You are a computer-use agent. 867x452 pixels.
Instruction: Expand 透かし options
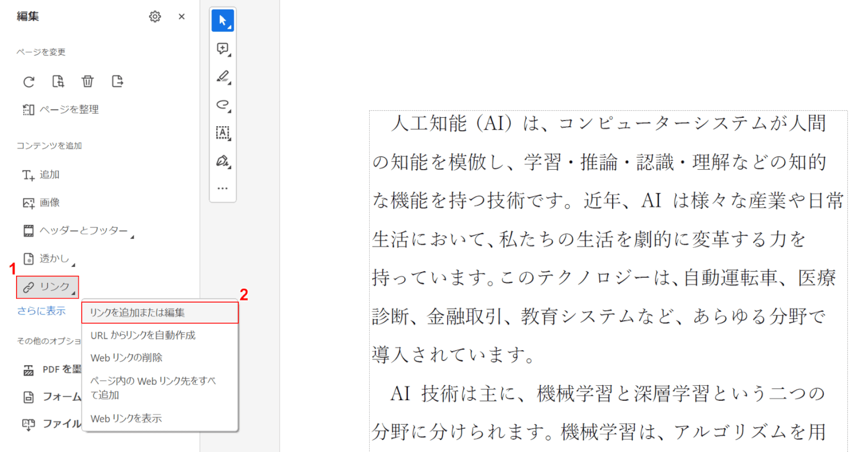pos(49,259)
